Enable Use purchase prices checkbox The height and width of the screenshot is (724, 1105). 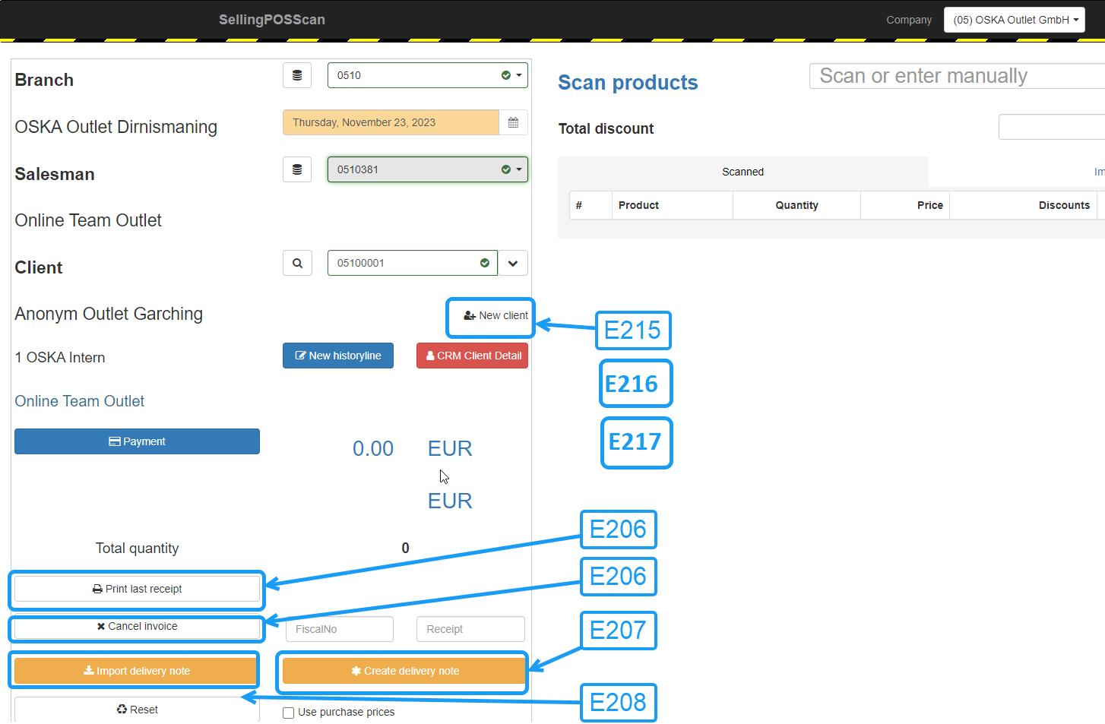coord(289,713)
